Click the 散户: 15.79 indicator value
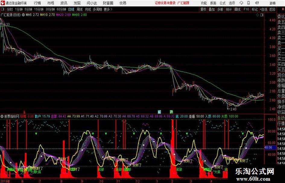Viewport: 285px width, 183px height. pyautogui.click(x=42, y=116)
